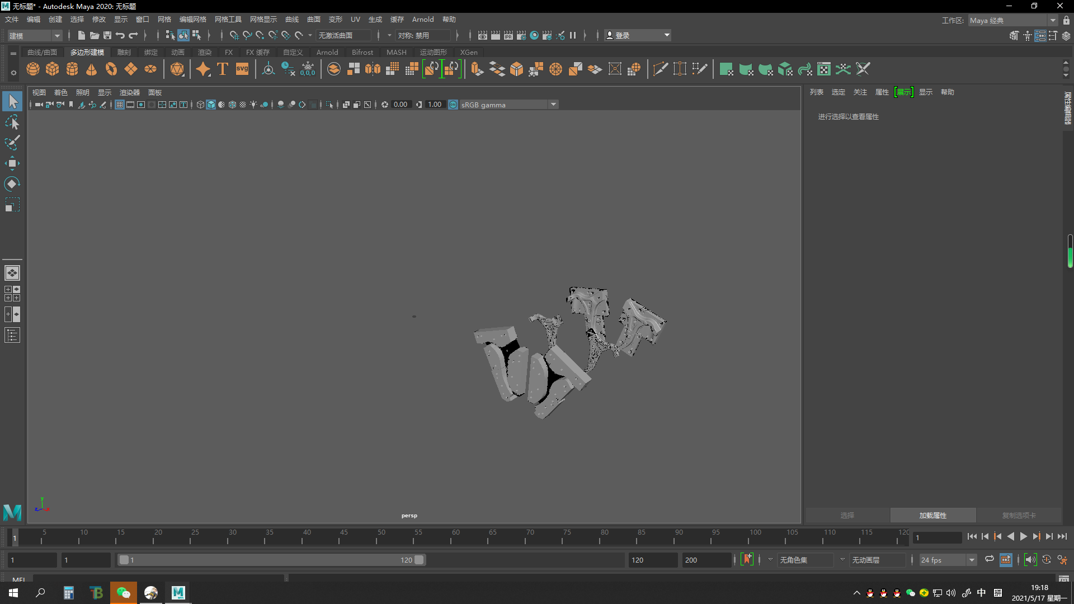This screenshot has width=1074, height=604.
Task: Click the Save scene icon
Action: (107, 35)
